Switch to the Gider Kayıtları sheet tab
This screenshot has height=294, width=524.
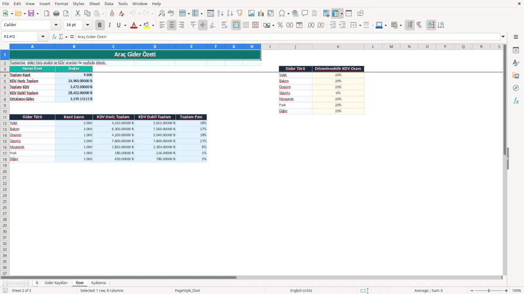(56, 283)
